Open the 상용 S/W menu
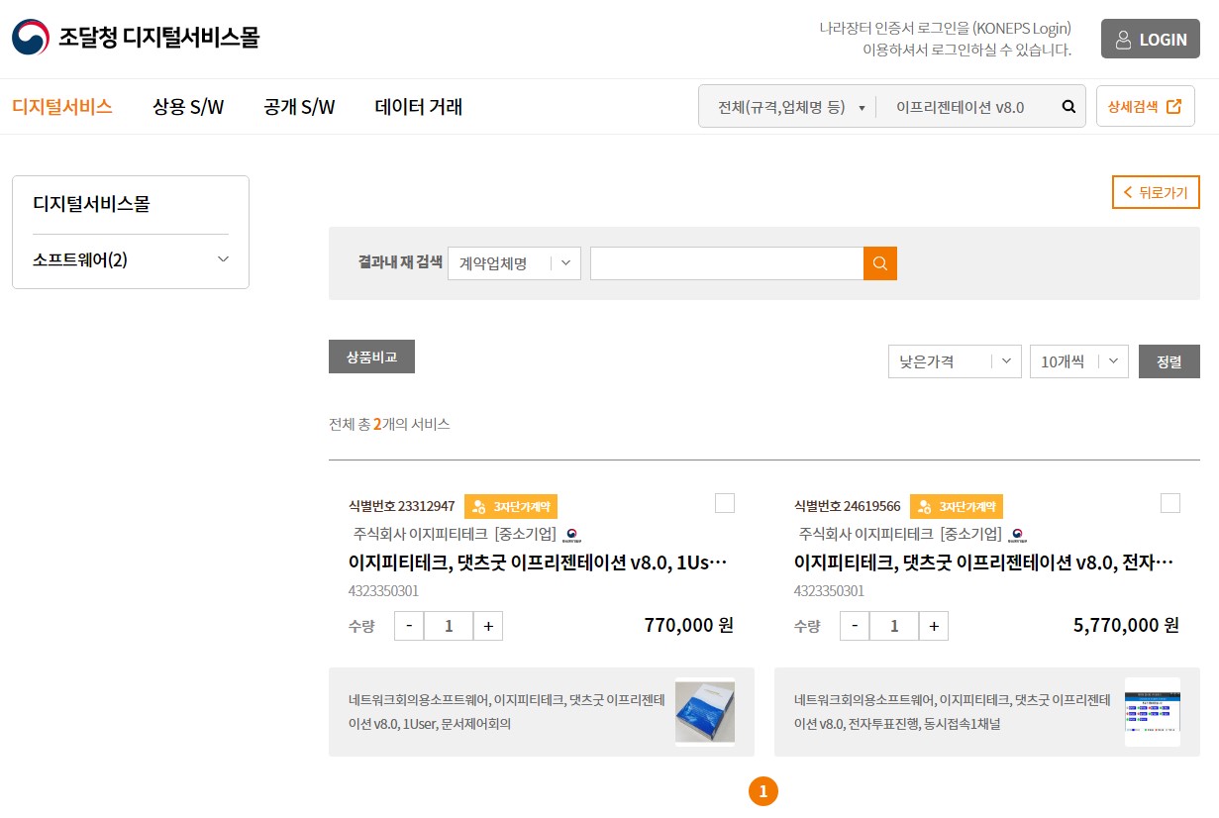Screen dimensions: 1219x818 (188, 107)
